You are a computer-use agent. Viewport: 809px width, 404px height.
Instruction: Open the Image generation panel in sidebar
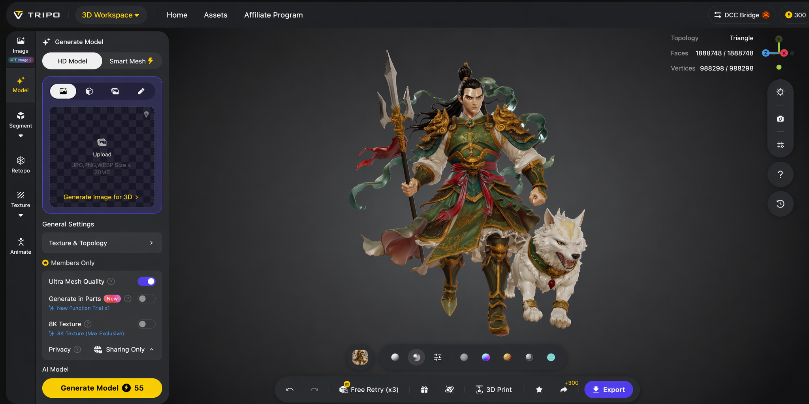[21, 49]
